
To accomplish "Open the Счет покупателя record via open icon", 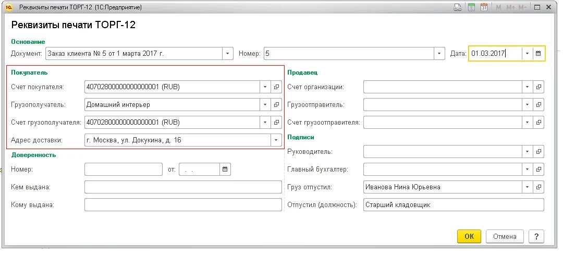I will pyautogui.click(x=276, y=87).
